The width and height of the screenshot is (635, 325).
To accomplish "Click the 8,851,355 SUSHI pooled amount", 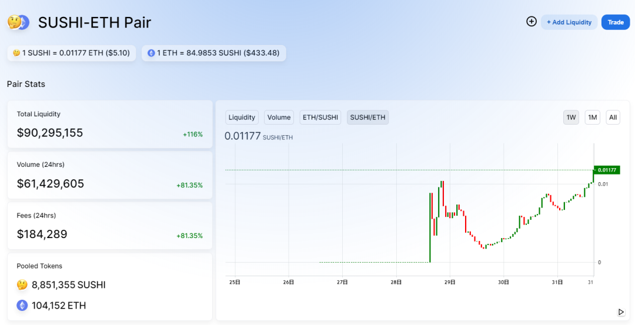I will pos(68,285).
